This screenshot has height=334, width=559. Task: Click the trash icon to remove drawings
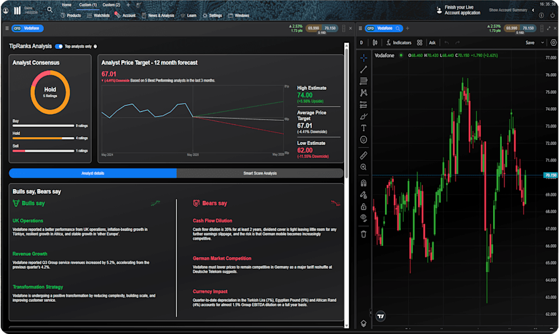[x=364, y=234]
